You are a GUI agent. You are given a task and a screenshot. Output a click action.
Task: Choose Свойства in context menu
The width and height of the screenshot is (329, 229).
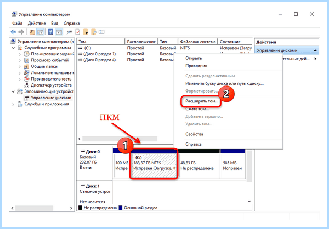click(228, 134)
